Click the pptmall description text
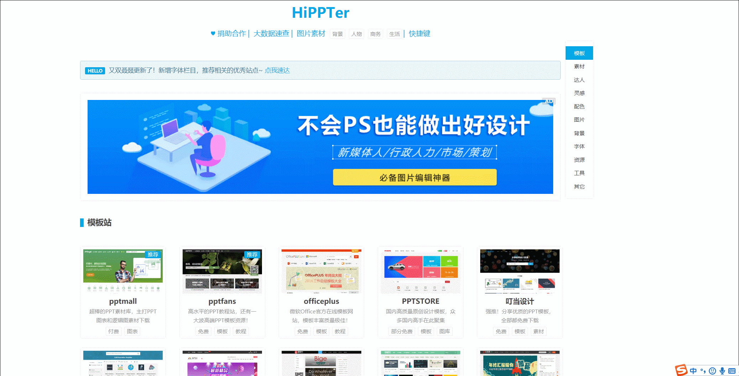739x376 pixels. [x=123, y=316]
